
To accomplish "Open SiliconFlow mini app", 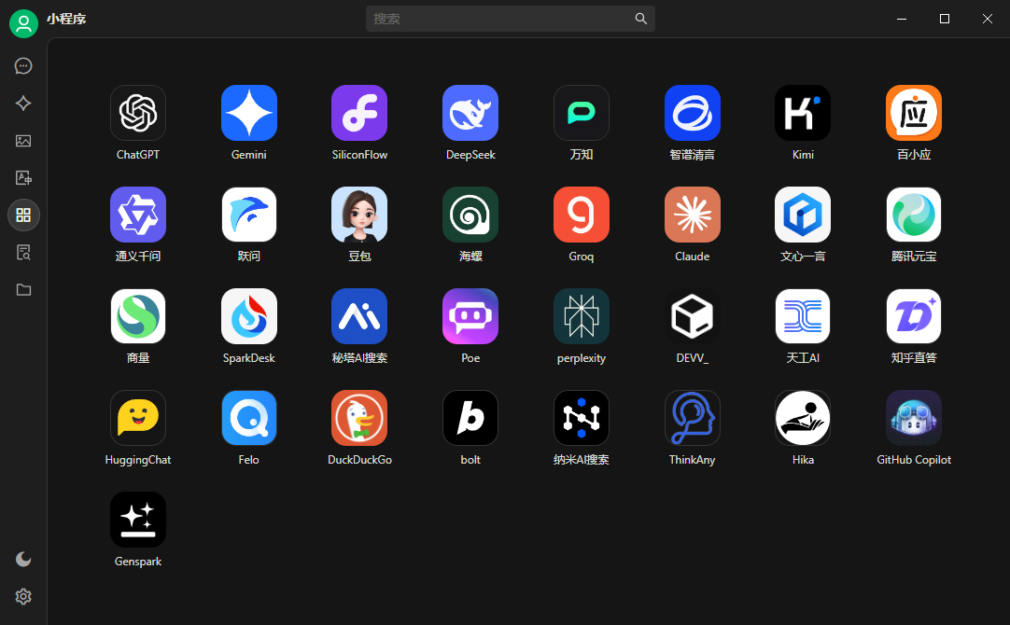I will point(359,113).
